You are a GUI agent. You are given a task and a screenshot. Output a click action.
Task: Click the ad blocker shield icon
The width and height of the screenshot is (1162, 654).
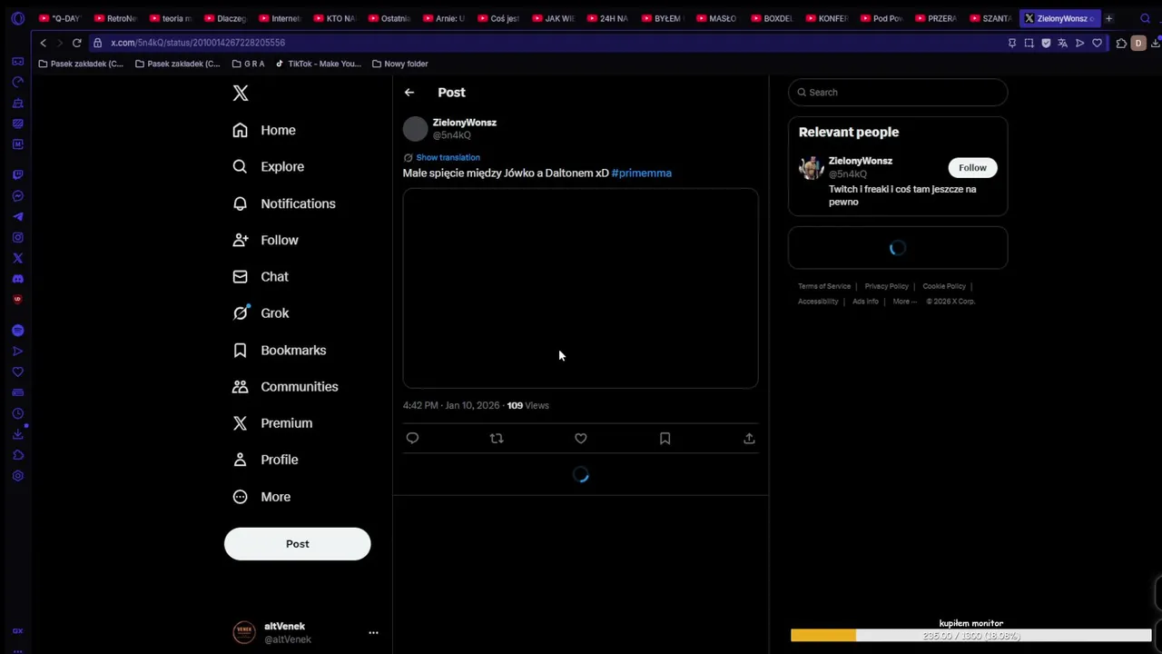pyautogui.click(x=1046, y=43)
